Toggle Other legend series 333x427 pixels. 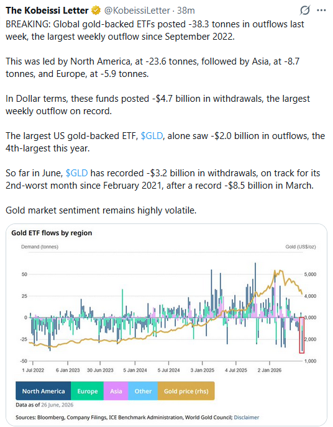[143, 391]
